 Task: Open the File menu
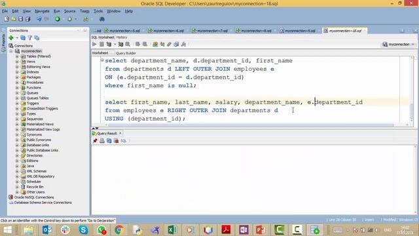click(5, 11)
